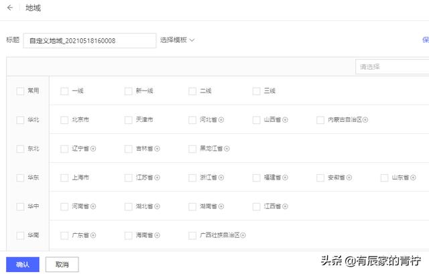The width and height of the screenshot is (429, 274).
Task: Check the 东北 region checkbox
Action: click(x=20, y=149)
